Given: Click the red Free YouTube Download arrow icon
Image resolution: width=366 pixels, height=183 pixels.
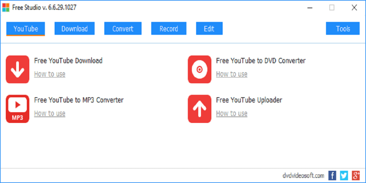Looking at the screenshot, I should 18,69.
